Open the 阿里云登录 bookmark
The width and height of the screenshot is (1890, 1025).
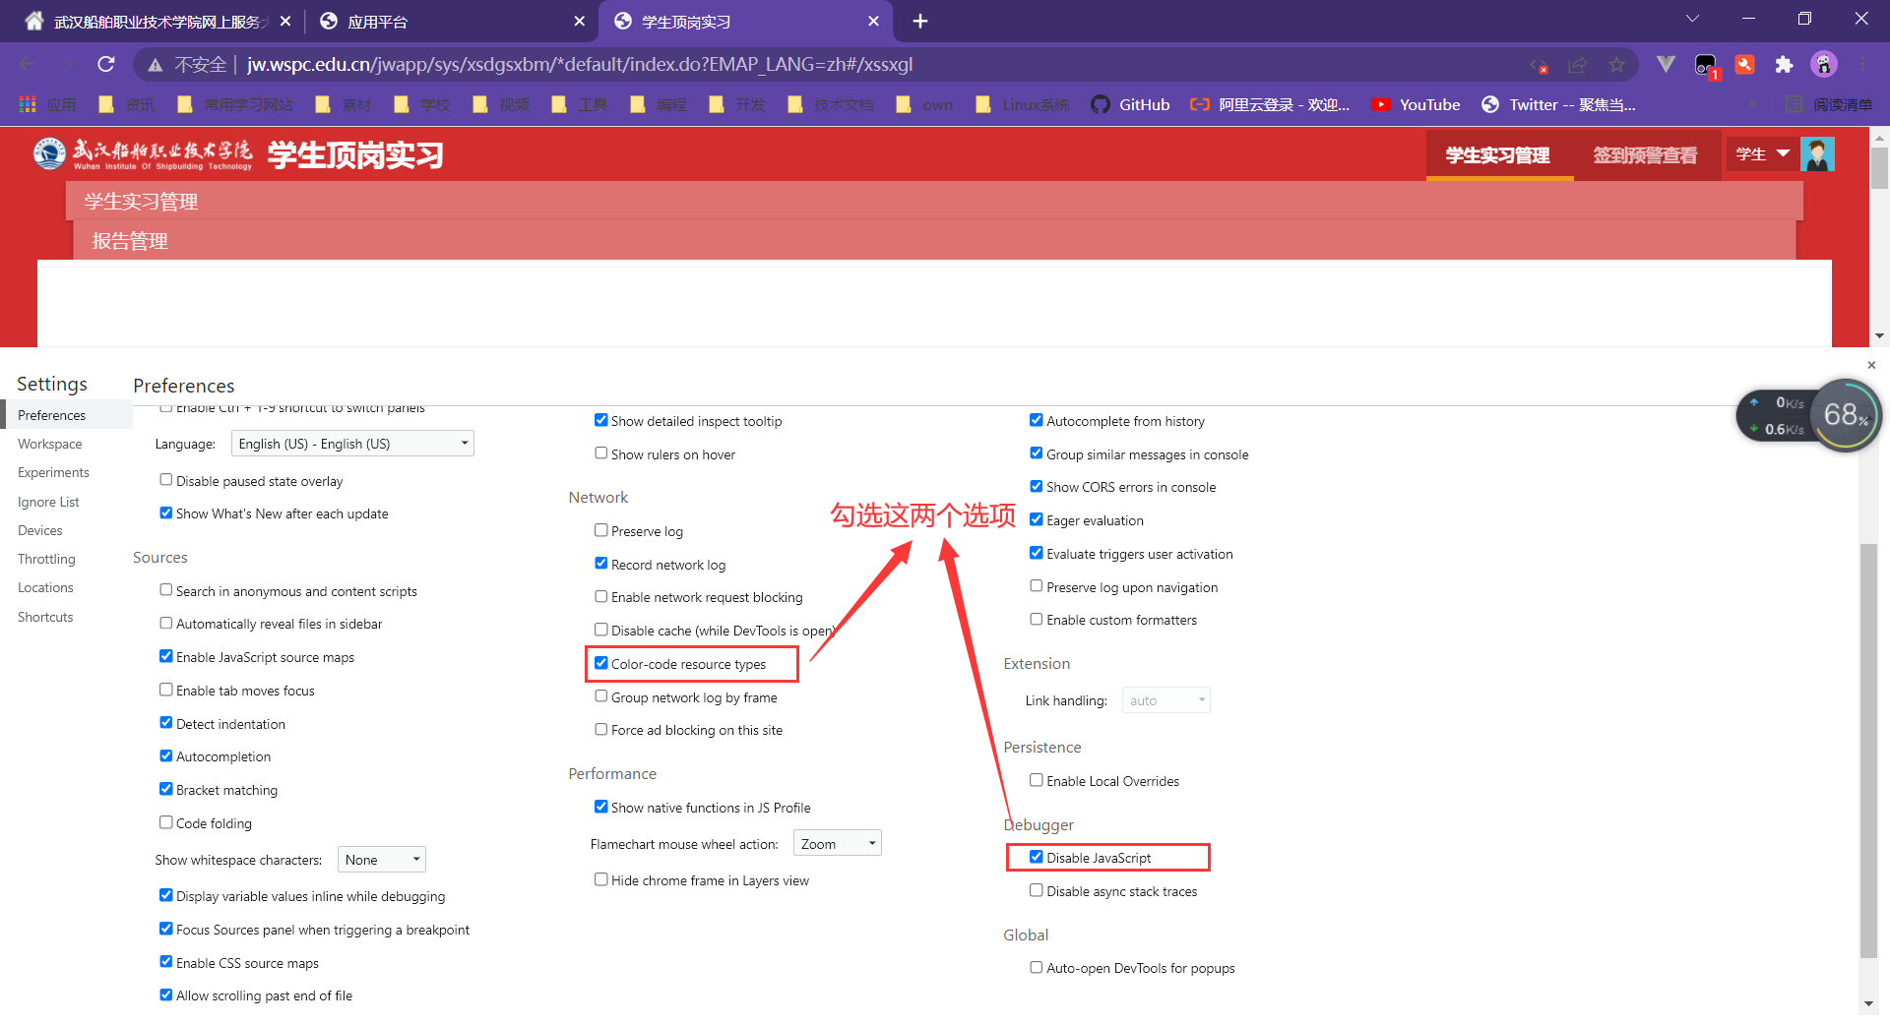coord(1270,104)
